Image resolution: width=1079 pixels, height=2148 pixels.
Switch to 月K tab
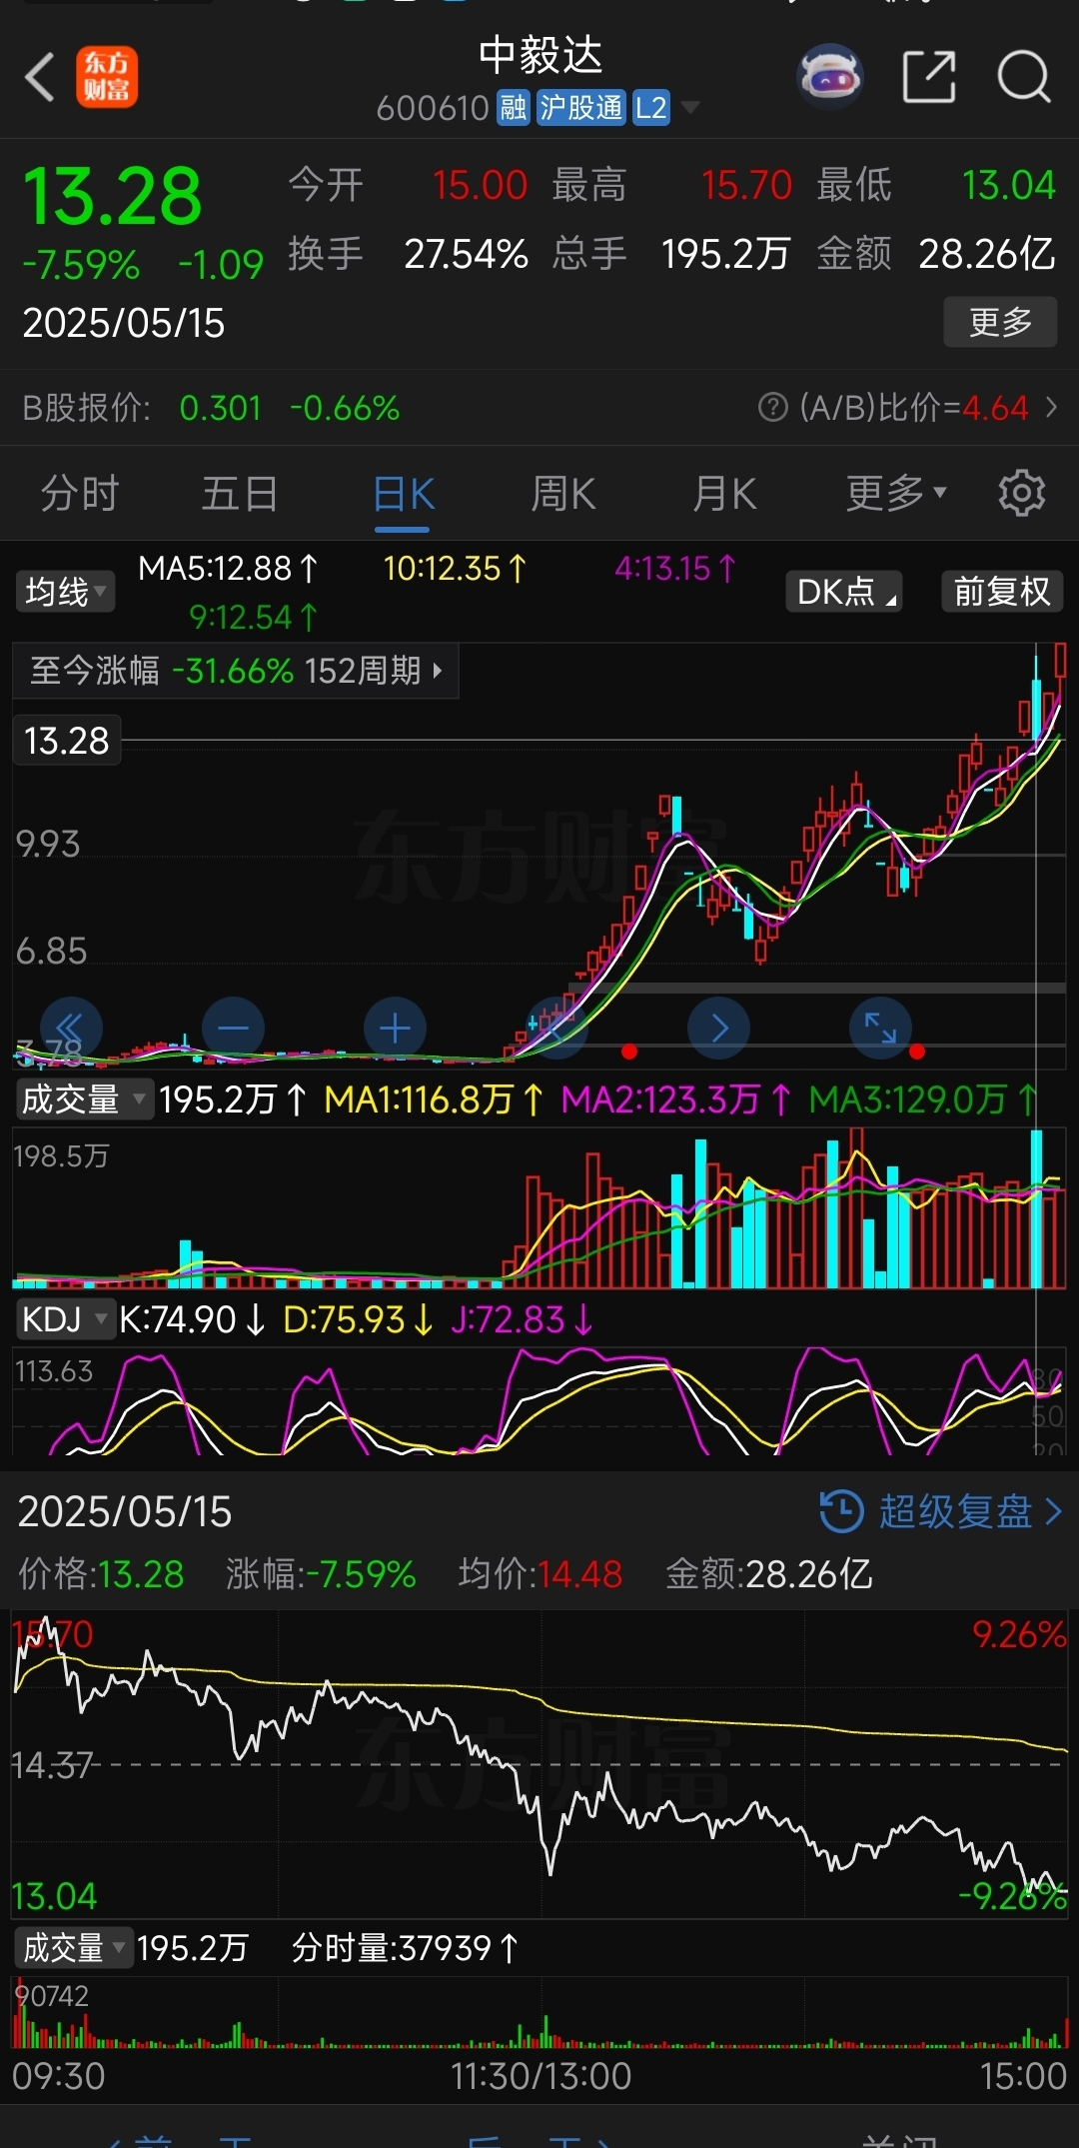click(x=724, y=493)
